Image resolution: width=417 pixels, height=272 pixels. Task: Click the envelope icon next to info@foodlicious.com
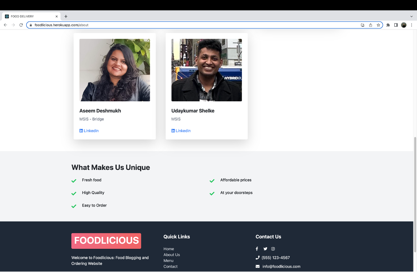[257, 266]
